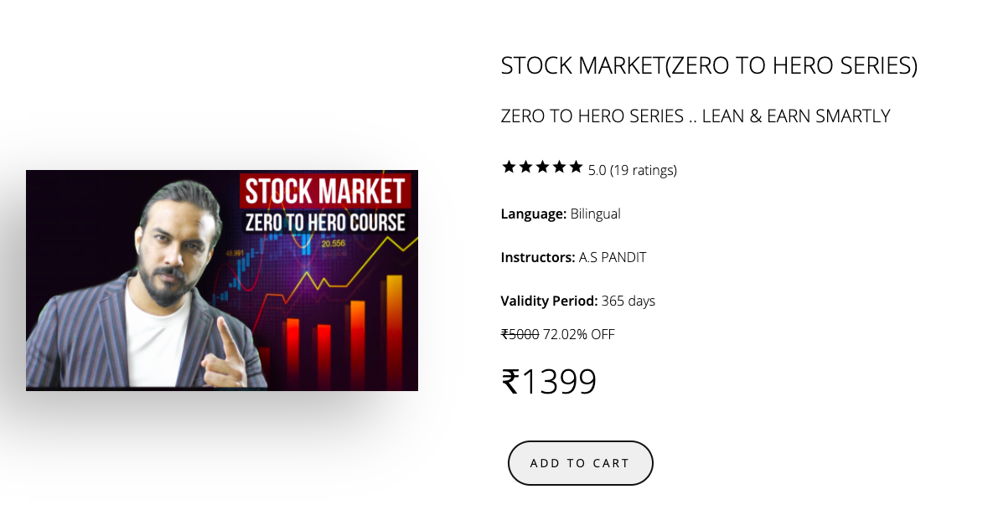
Task: Click the first star in the rating
Action: [x=508, y=167]
